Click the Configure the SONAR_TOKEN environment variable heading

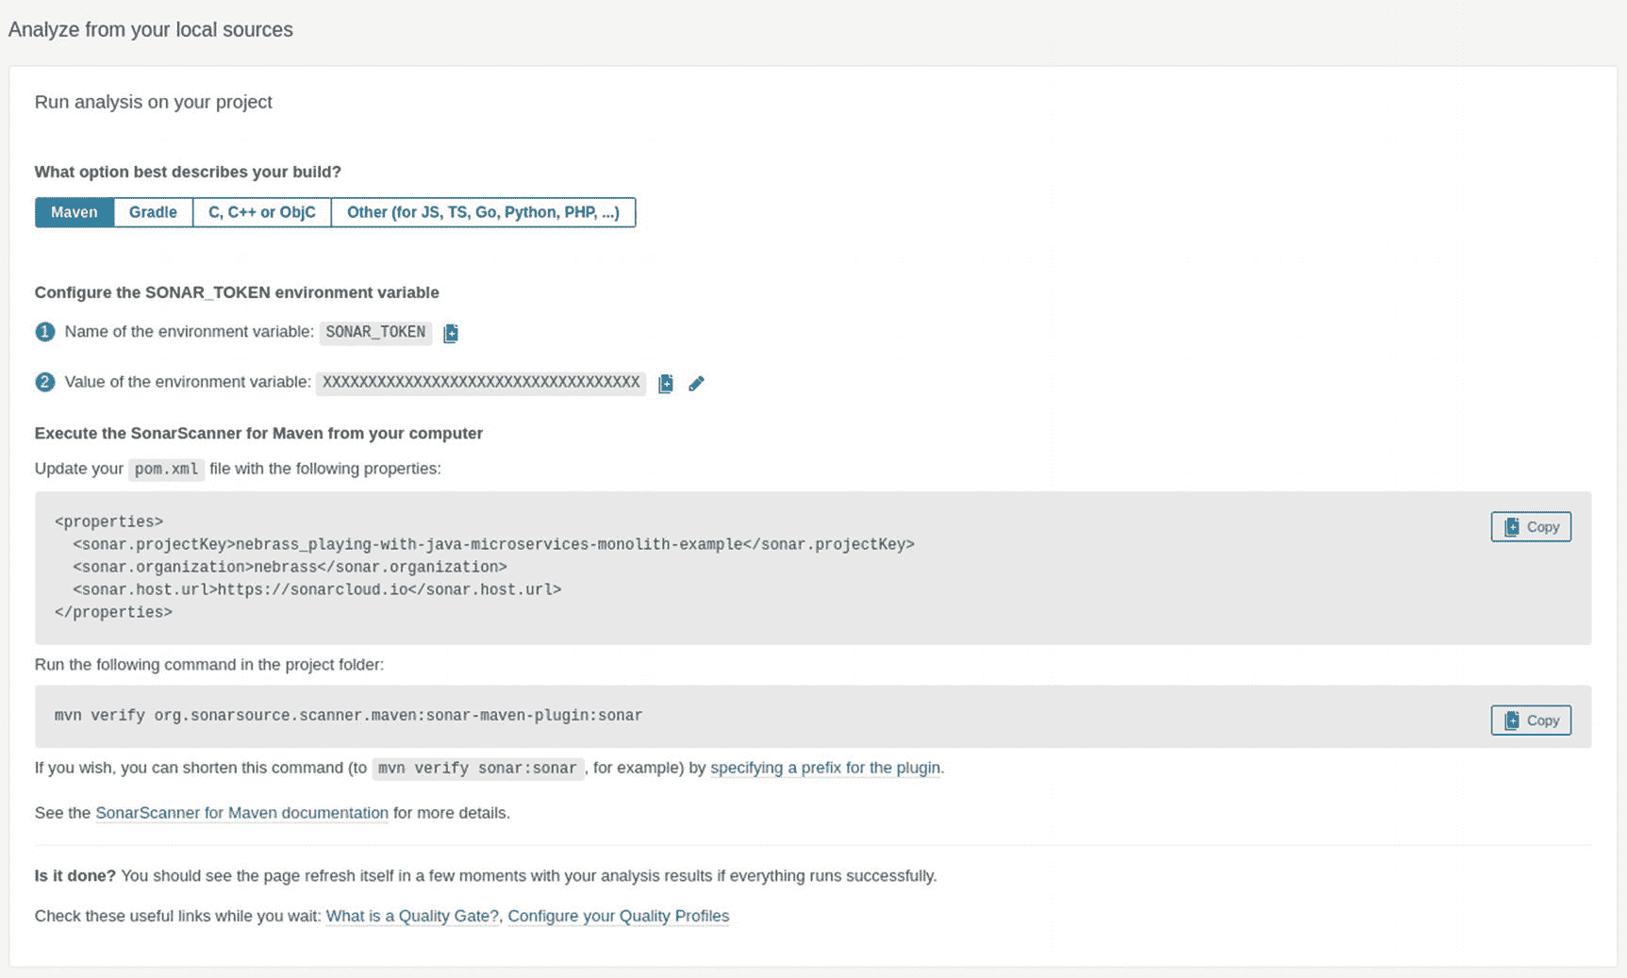tap(237, 292)
